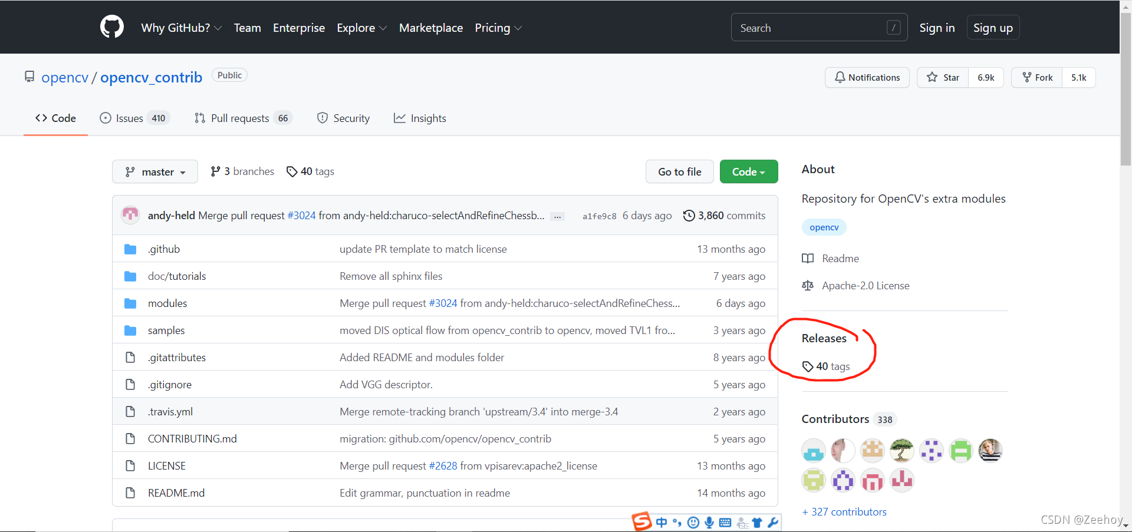View 40 tags next to branches
The image size is (1132, 532).
point(310,171)
